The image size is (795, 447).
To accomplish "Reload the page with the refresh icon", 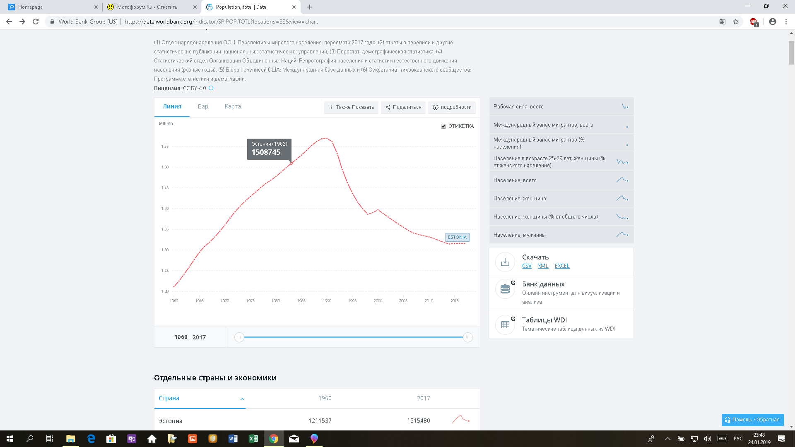I will (36, 22).
